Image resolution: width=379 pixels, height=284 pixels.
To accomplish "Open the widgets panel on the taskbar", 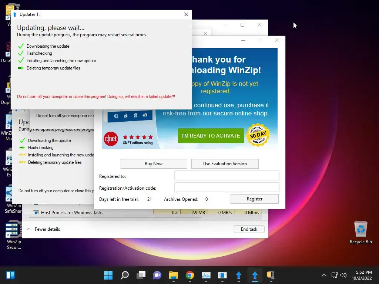I will (10, 275).
